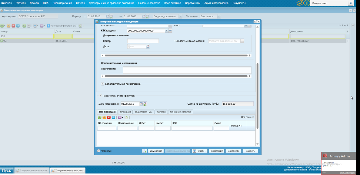Edit posting with the orange pencil icon in the Все проводки tab
This screenshot has width=360, height=175.
104,117
